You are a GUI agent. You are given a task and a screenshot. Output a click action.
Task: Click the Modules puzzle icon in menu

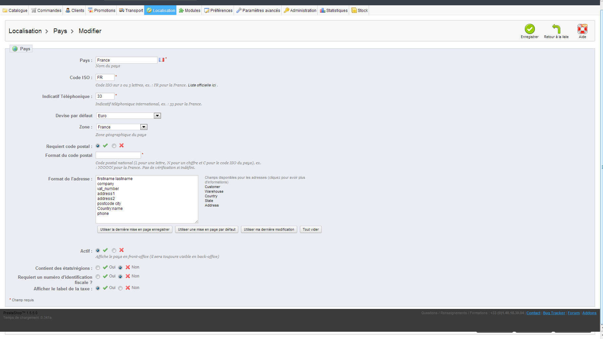click(x=181, y=11)
